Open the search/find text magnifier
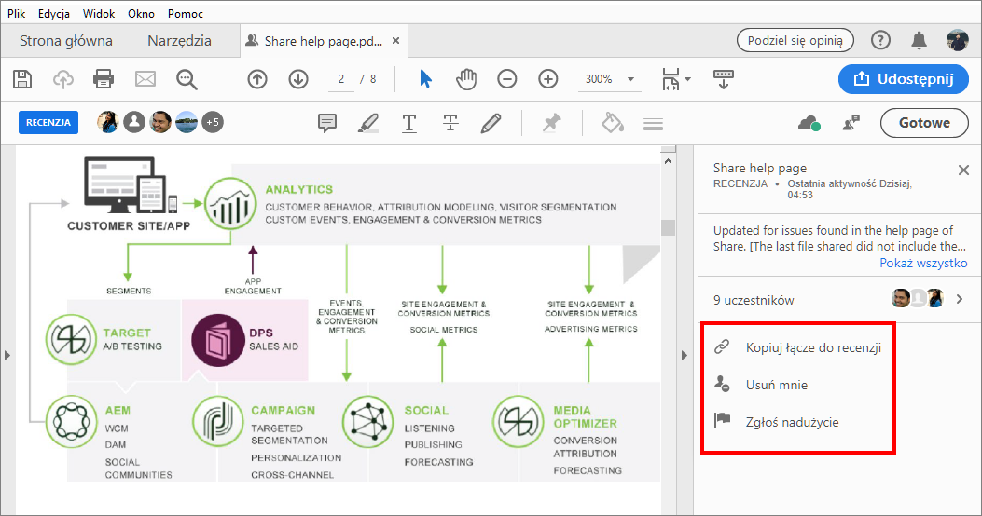The width and height of the screenshot is (982, 516). [187, 79]
